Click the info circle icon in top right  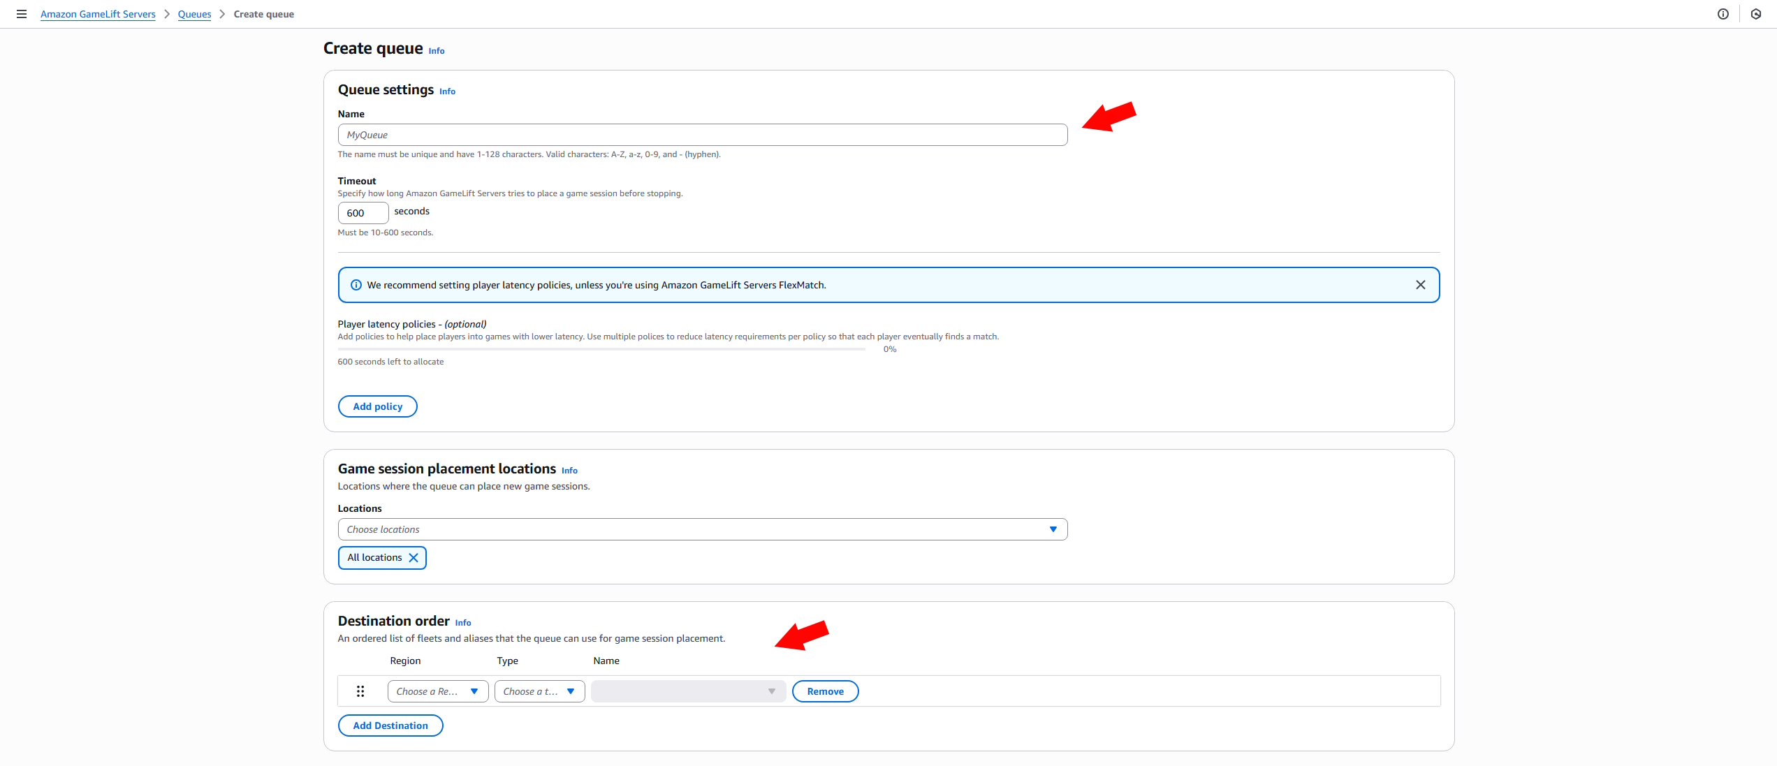[x=1723, y=14]
